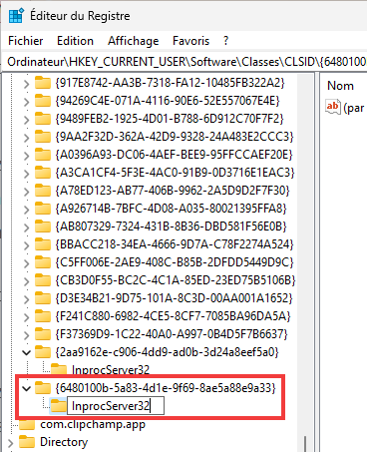The height and width of the screenshot is (452, 367).
Task: Click folder icon of {AB807329-7324-431B-8B36-DBD581F56E0B}
Action: tap(43, 226)
